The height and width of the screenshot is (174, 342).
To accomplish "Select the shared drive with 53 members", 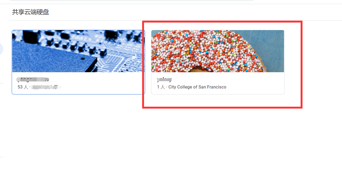I will pyautogui.click(x=78, y=62).
